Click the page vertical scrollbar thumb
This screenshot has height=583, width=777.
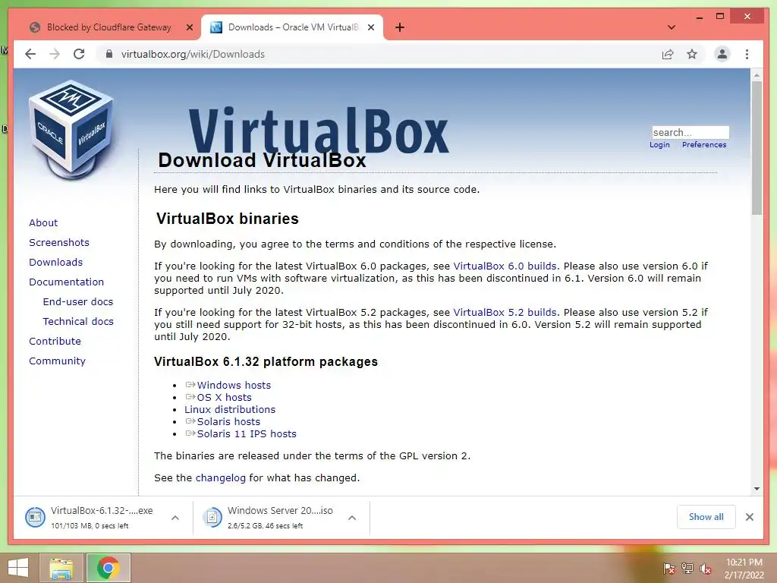(757, 148)
